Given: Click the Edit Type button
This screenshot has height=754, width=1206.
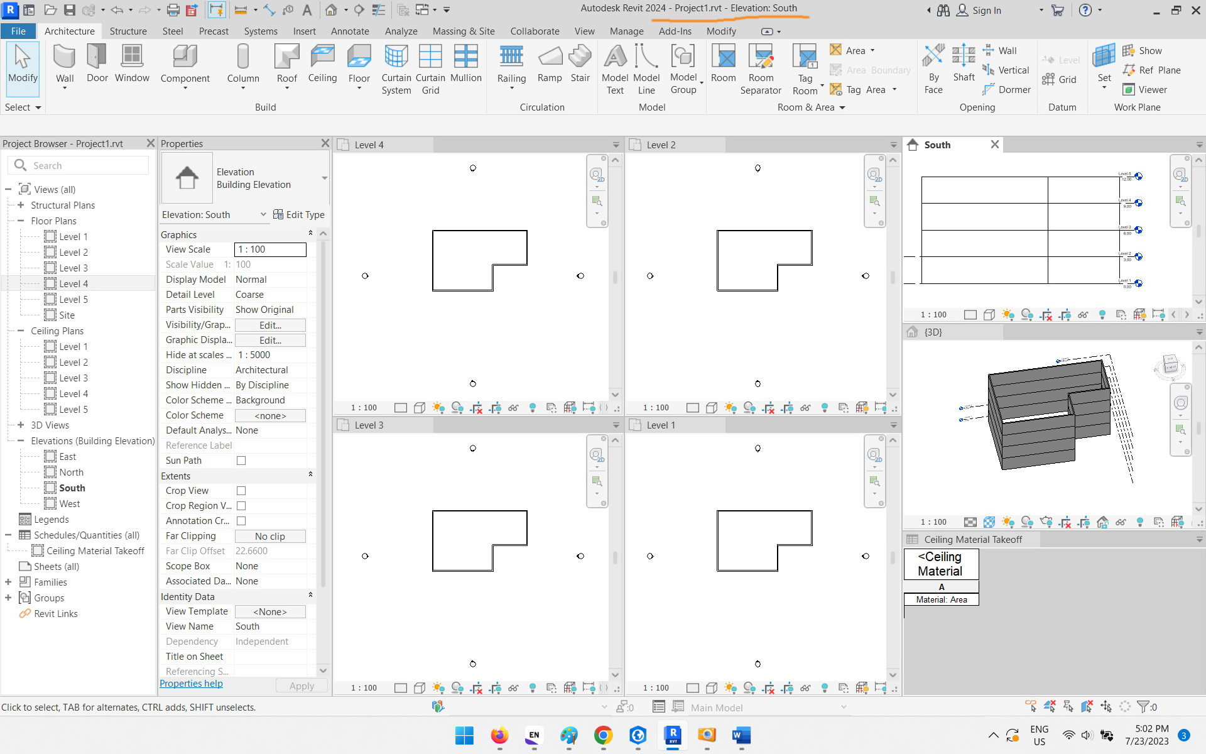Looking at the screenshot, I should pyautogui.click(x=300, y=214).
